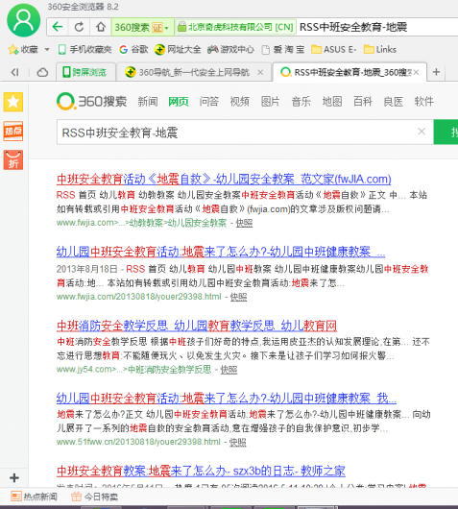Switch to 问答 search category
Screen dimensions: 458x509
pyautogui.click(x=208, y=101)
